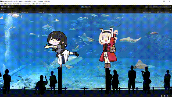Open the Window menu
This screenshot has height=97, width=172.
(39, 4)
